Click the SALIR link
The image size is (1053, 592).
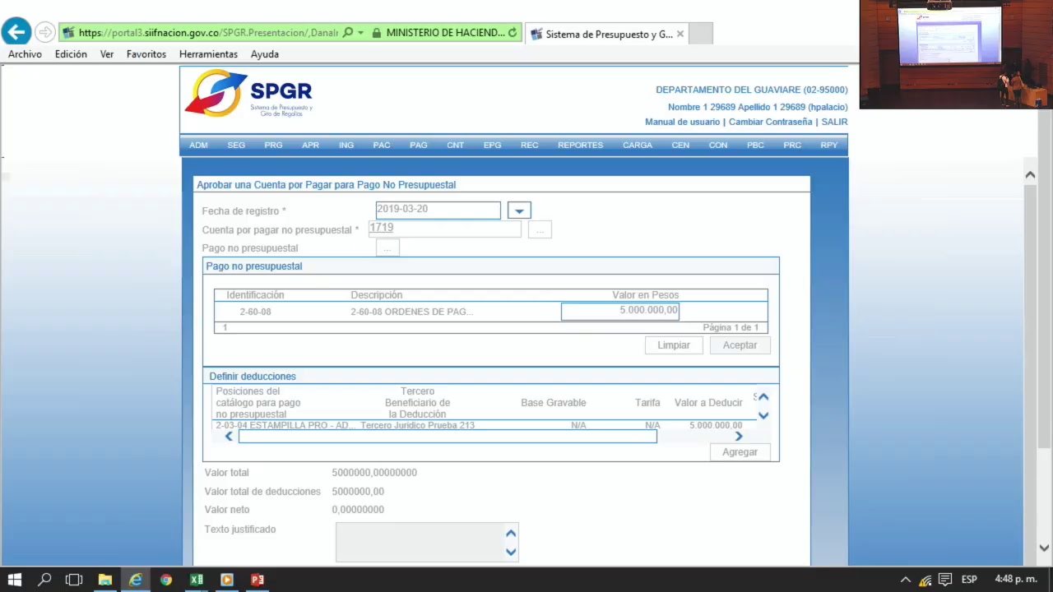coord(835,122)
